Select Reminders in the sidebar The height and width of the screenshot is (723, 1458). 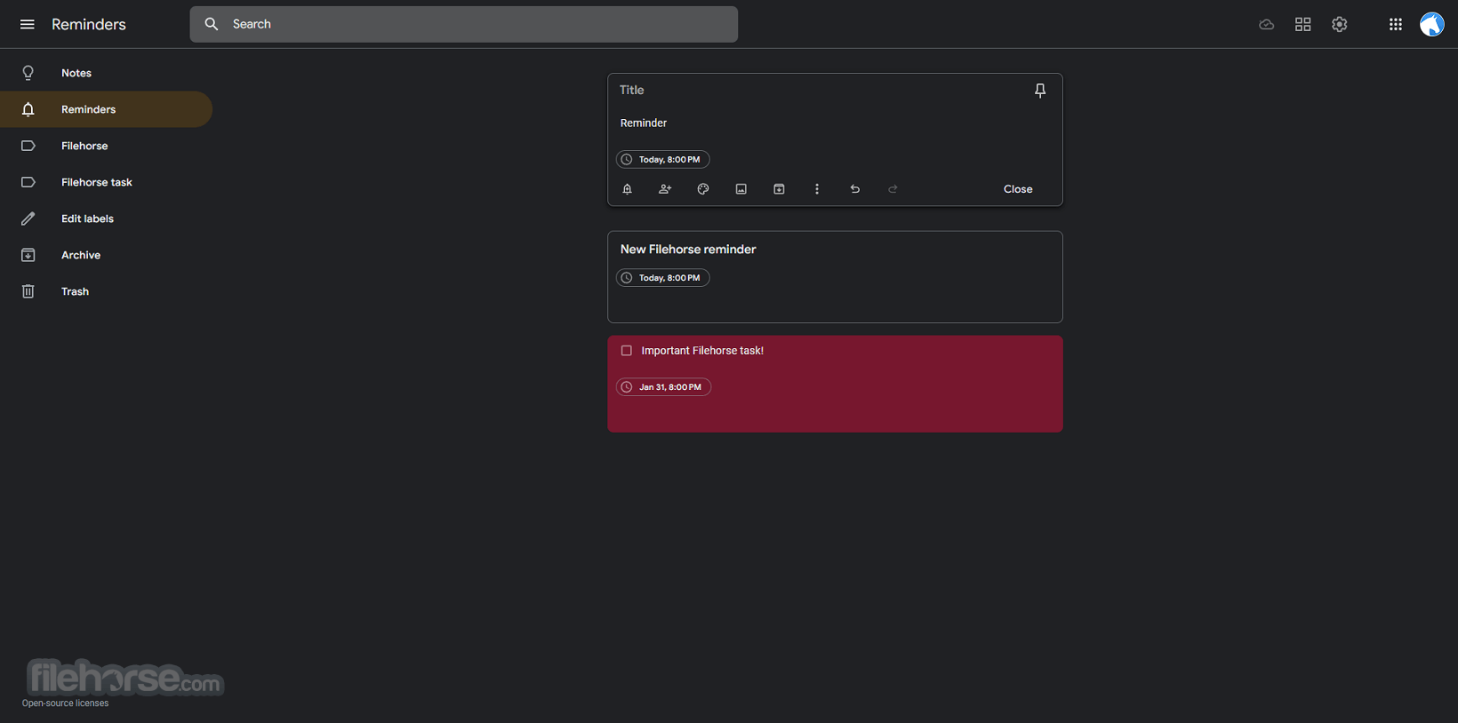tap(106, 109)
